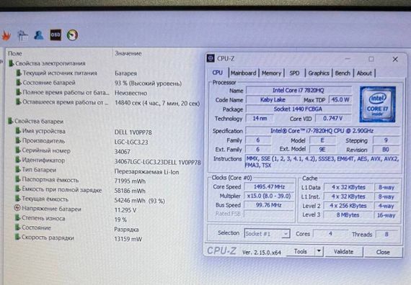Image resolution: width=411 pixels, height=285 pixels.
Task: Open the Mainboard tab
Action: 243,73
